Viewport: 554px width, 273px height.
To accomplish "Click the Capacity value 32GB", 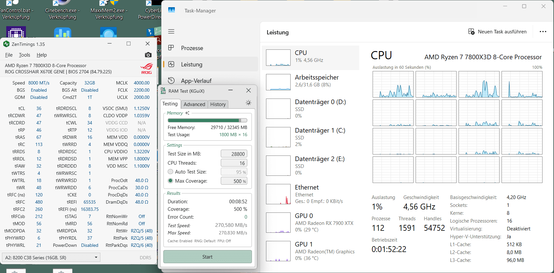I will coord(90,83).
